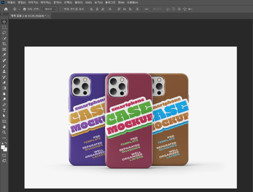Change screen mode from toolbar bottom
Image resolution: width=253 pixels, height=192 pixels.
[4, 161]
